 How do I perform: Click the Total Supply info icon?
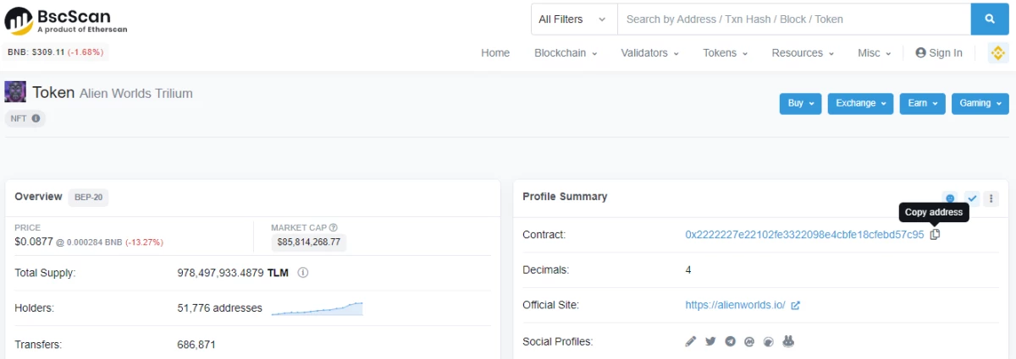[x=302, y=273]
